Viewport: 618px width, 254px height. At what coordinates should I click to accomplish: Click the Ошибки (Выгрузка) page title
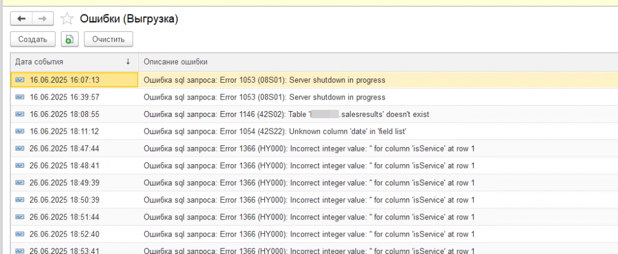(x=129, y=19)
